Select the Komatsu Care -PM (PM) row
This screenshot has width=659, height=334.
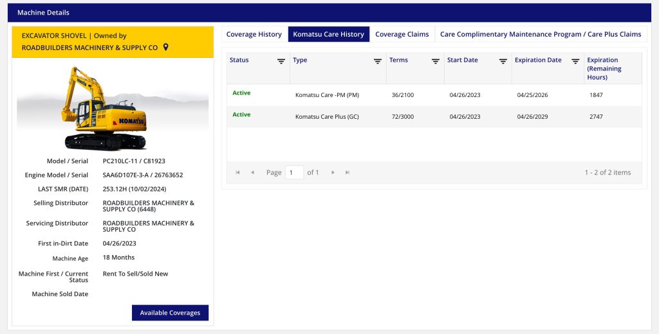[x=327, y=95]
